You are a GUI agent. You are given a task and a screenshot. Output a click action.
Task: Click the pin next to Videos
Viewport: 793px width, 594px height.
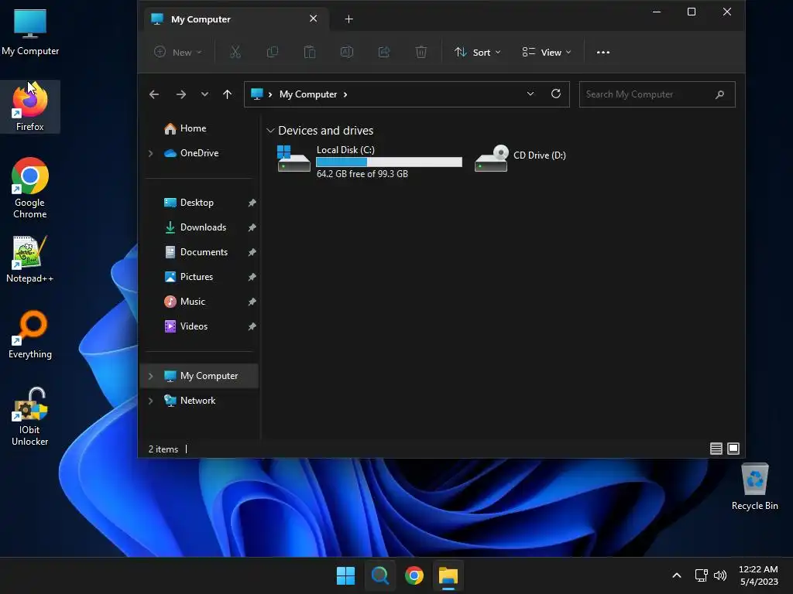point(252,326)
